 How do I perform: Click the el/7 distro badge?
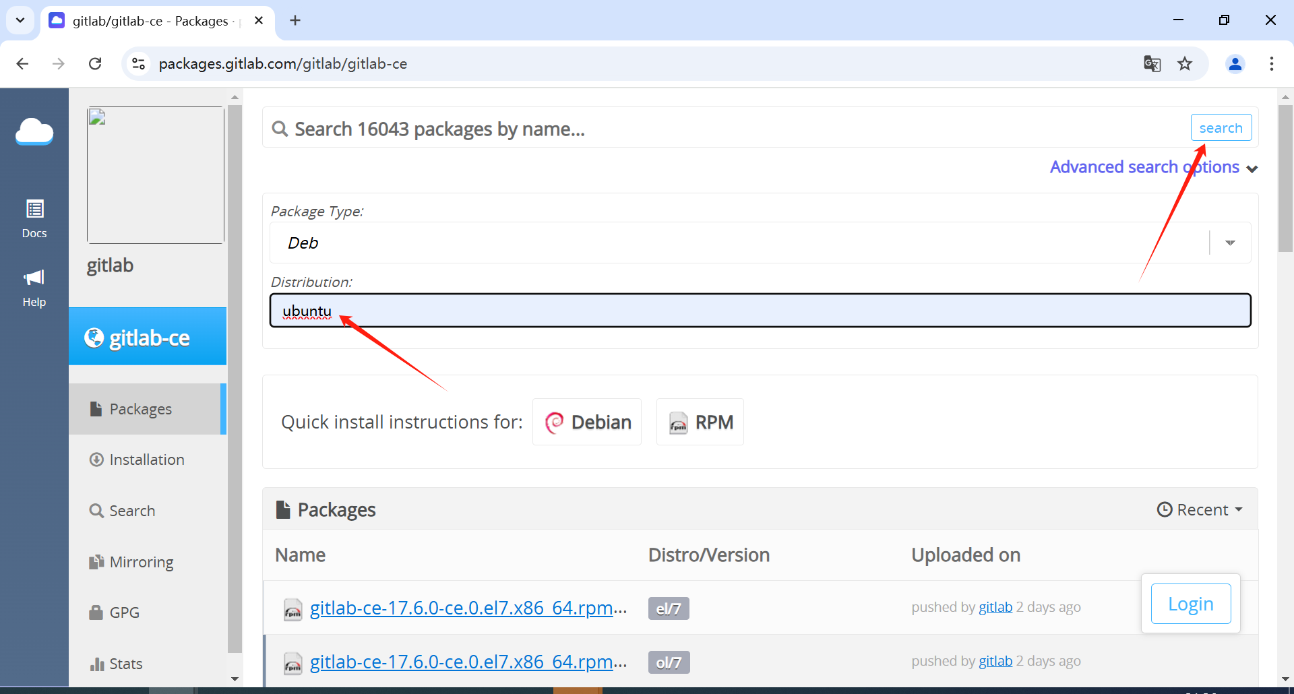(x=669, y=608)
